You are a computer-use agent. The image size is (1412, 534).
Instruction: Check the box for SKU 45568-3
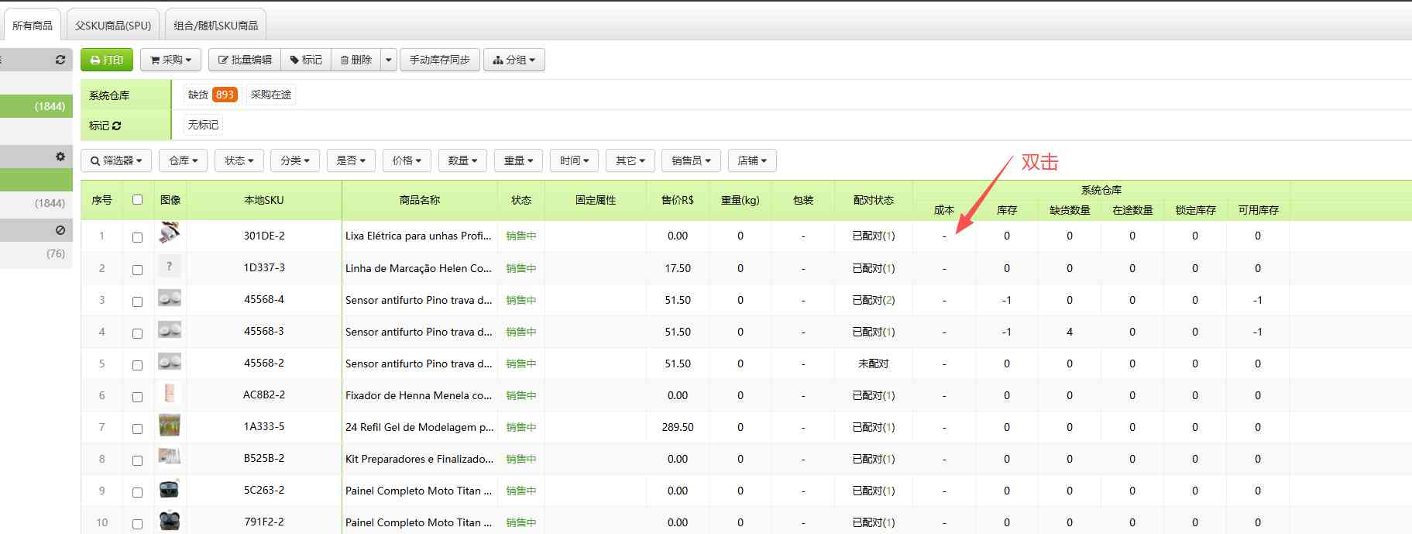(x=137, y=333)
